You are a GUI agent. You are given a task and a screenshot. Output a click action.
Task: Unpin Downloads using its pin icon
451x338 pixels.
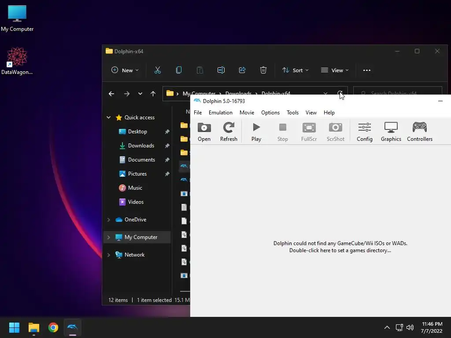click(167, 146)
